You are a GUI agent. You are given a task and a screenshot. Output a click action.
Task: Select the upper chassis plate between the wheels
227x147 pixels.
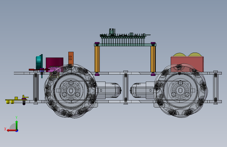125,73
